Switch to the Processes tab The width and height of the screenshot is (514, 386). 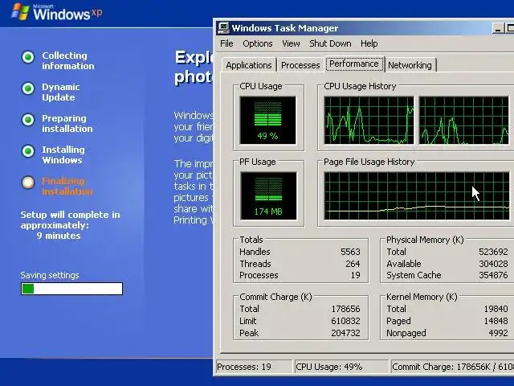(x=300, y=65)
